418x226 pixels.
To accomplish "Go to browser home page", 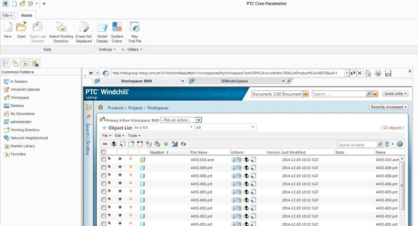I will [x=368, y=73].
